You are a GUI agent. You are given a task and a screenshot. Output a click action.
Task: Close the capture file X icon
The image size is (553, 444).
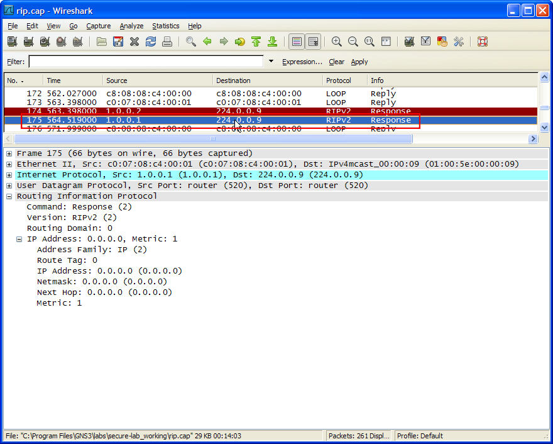coord(134,42)
